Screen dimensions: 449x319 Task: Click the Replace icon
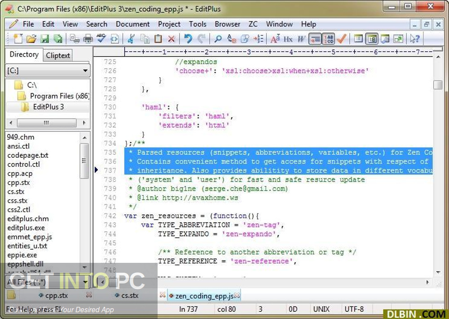tap(231, 39)
